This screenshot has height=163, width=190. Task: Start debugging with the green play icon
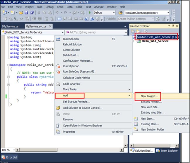pyautogui.click(x=89, y=13)
